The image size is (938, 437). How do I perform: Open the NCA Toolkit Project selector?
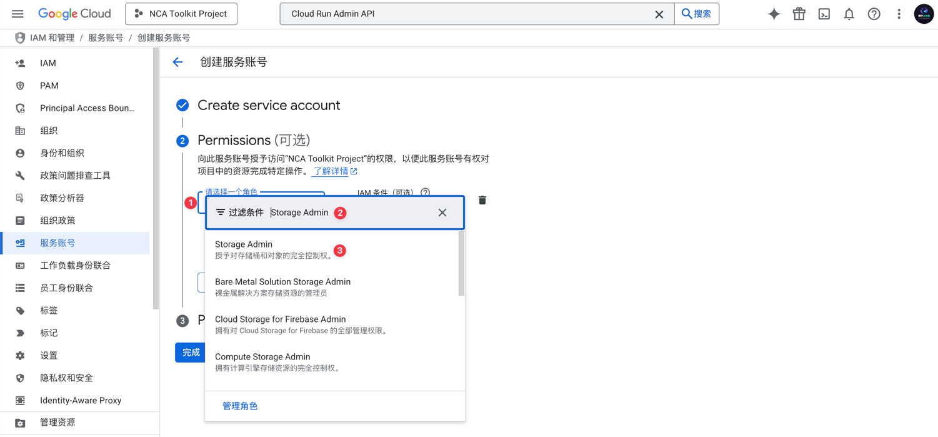click(x=181, y=13)
